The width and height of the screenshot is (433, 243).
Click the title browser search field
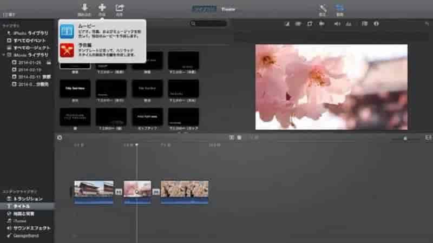(209, 24)
